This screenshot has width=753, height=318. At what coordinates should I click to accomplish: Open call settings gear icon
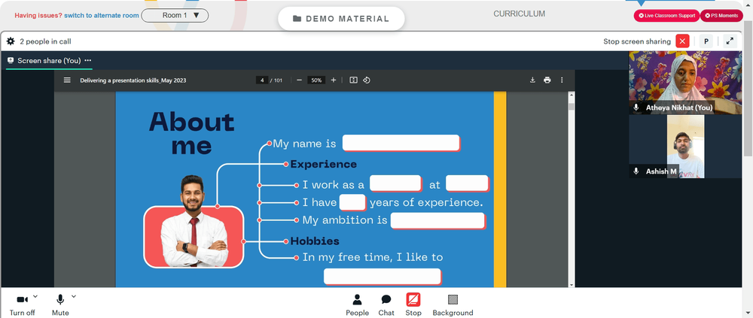(11, 41)
